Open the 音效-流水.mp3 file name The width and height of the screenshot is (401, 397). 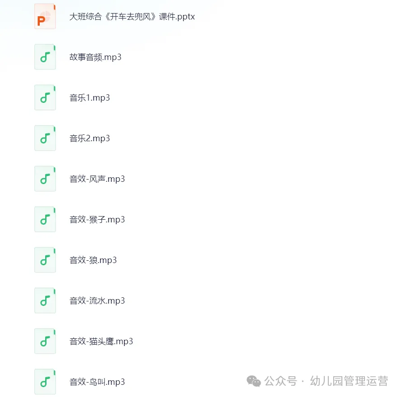pyautogui.click(x=97, y=301)
